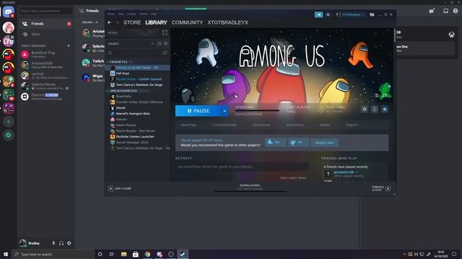Open Microsoft Store from taskbar
Image resolution: width=462 pixels, height=259 pixels.
[136, 254]
